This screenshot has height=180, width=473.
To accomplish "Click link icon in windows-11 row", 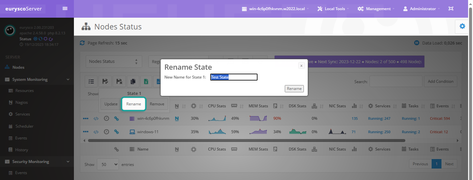I will pos(116,132).
